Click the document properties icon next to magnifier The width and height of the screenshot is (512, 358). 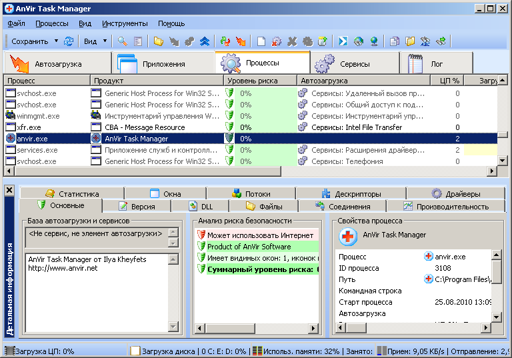[138, 41]
